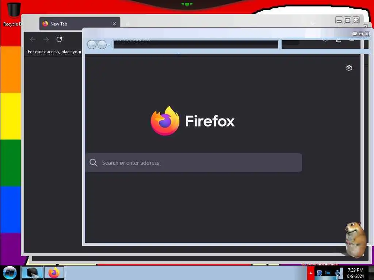The width and height of the screenshot is (374, 280).
Task: Click the front window's round back button
Action: click(x=92, y=44)
